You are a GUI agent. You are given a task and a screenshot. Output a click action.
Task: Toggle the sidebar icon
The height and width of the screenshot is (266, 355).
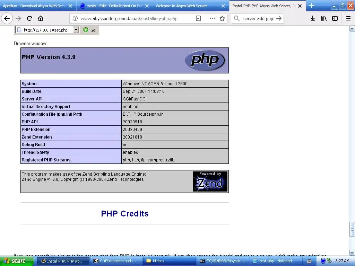click(x=335, y=19)
